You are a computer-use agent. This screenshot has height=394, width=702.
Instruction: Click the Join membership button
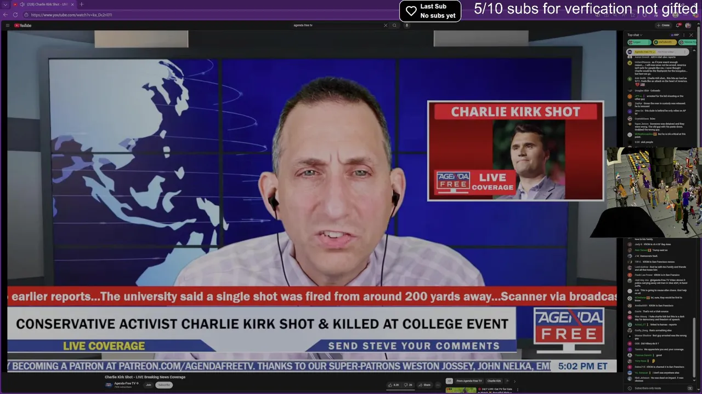pyautogui.click(x=148, y=385)
